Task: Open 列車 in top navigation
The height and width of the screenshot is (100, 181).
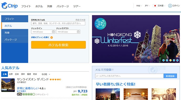Action: click(50, 6)
